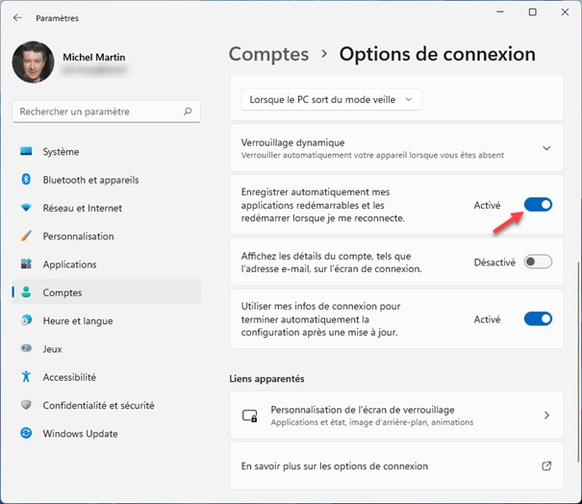Expand the Verrouillage dynamique section
This screenshot has width=582, height=504.
(x=546, y=148)
